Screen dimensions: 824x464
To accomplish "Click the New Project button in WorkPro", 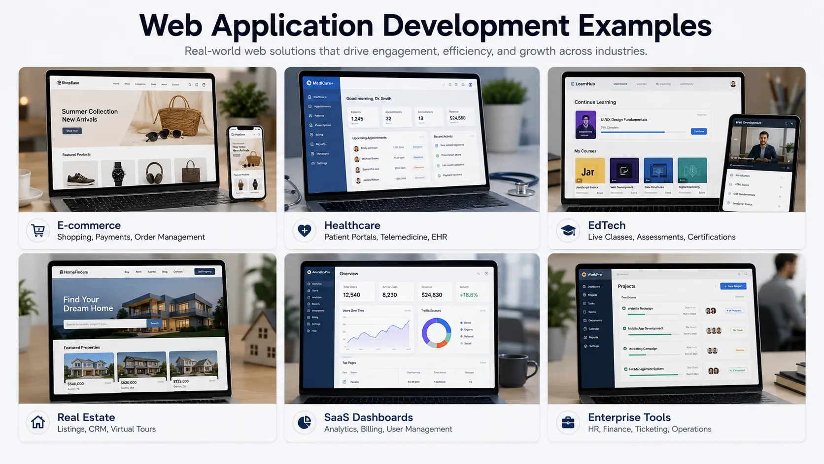I will (x=733, y=286).
